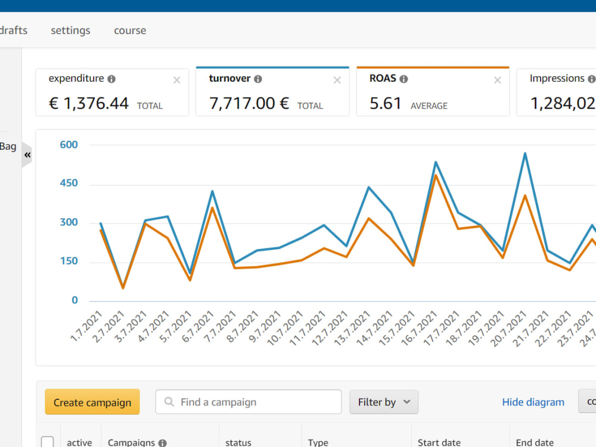Click the ROAS info icon

coord(403,79)
